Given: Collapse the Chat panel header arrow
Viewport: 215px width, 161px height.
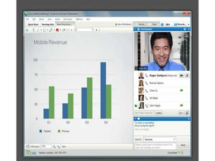Looking at the screenshot, I should point(135,119).
